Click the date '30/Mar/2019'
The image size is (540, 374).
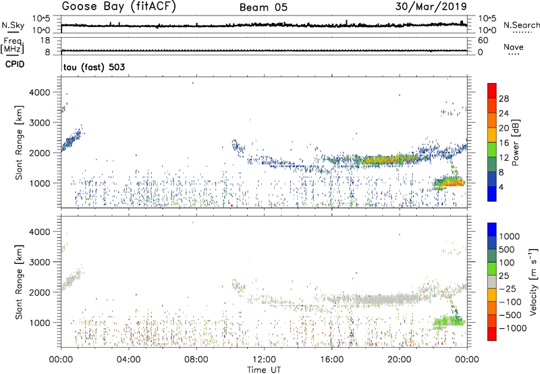coord(431,6)
